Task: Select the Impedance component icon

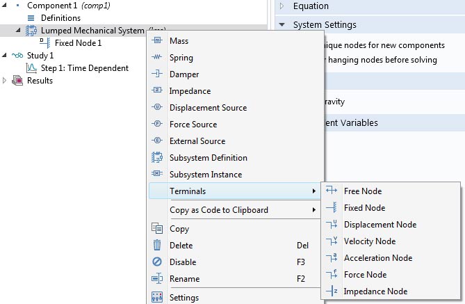Action: coord(157,91)
